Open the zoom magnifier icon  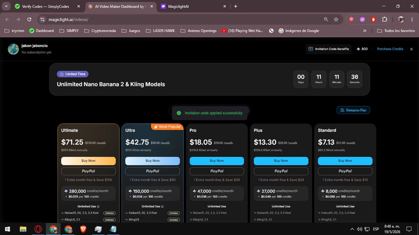326,20
